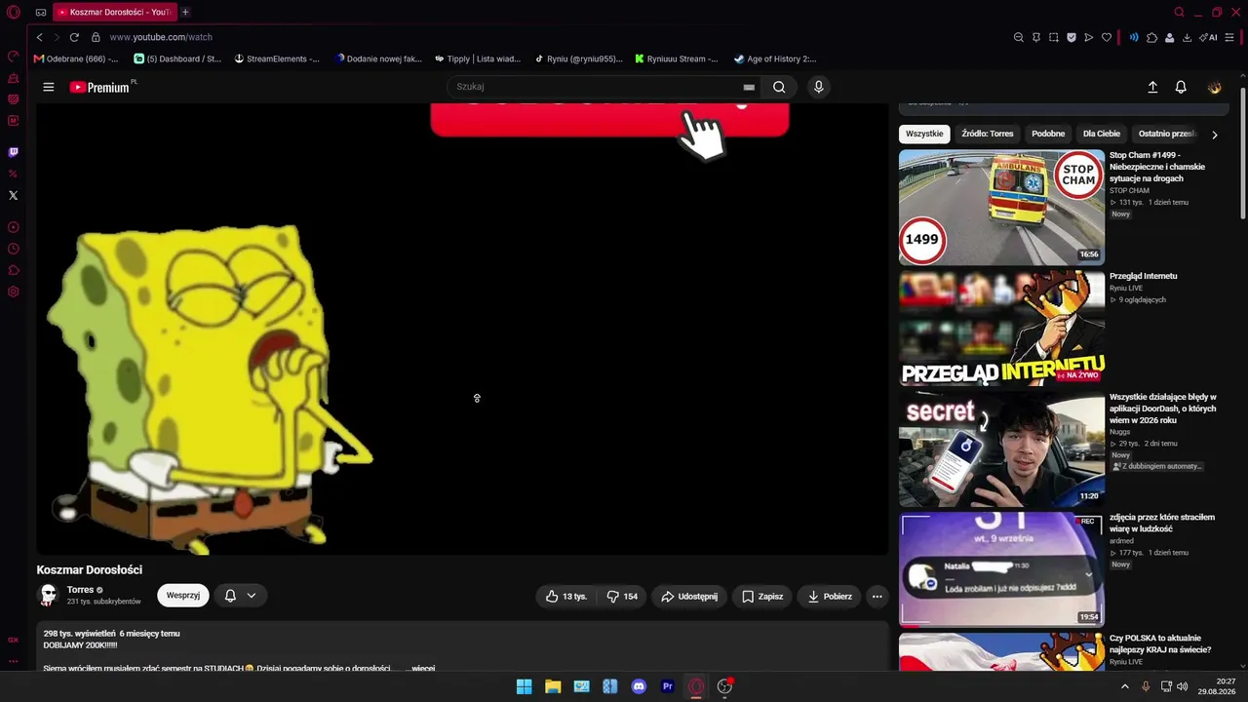The width and height of the screenshot is (1248, 702).
Task: Open the "Age of History 2" bookmark
Action: point(775,58)
